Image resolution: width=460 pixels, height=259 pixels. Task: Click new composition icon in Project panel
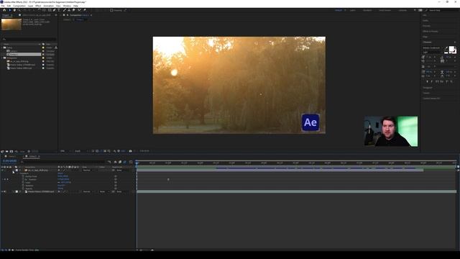pos(11,151)
